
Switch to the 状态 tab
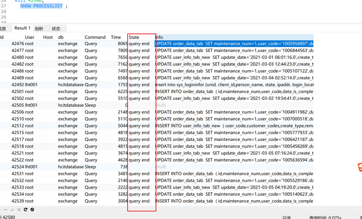pyautogui.click(x=56, y=28)
